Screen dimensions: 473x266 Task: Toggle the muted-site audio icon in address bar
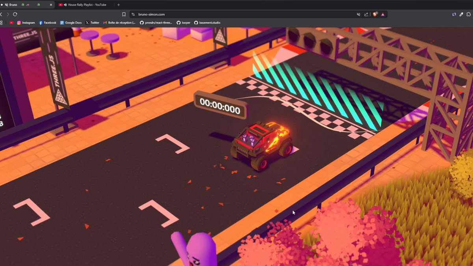coord(358,14)
